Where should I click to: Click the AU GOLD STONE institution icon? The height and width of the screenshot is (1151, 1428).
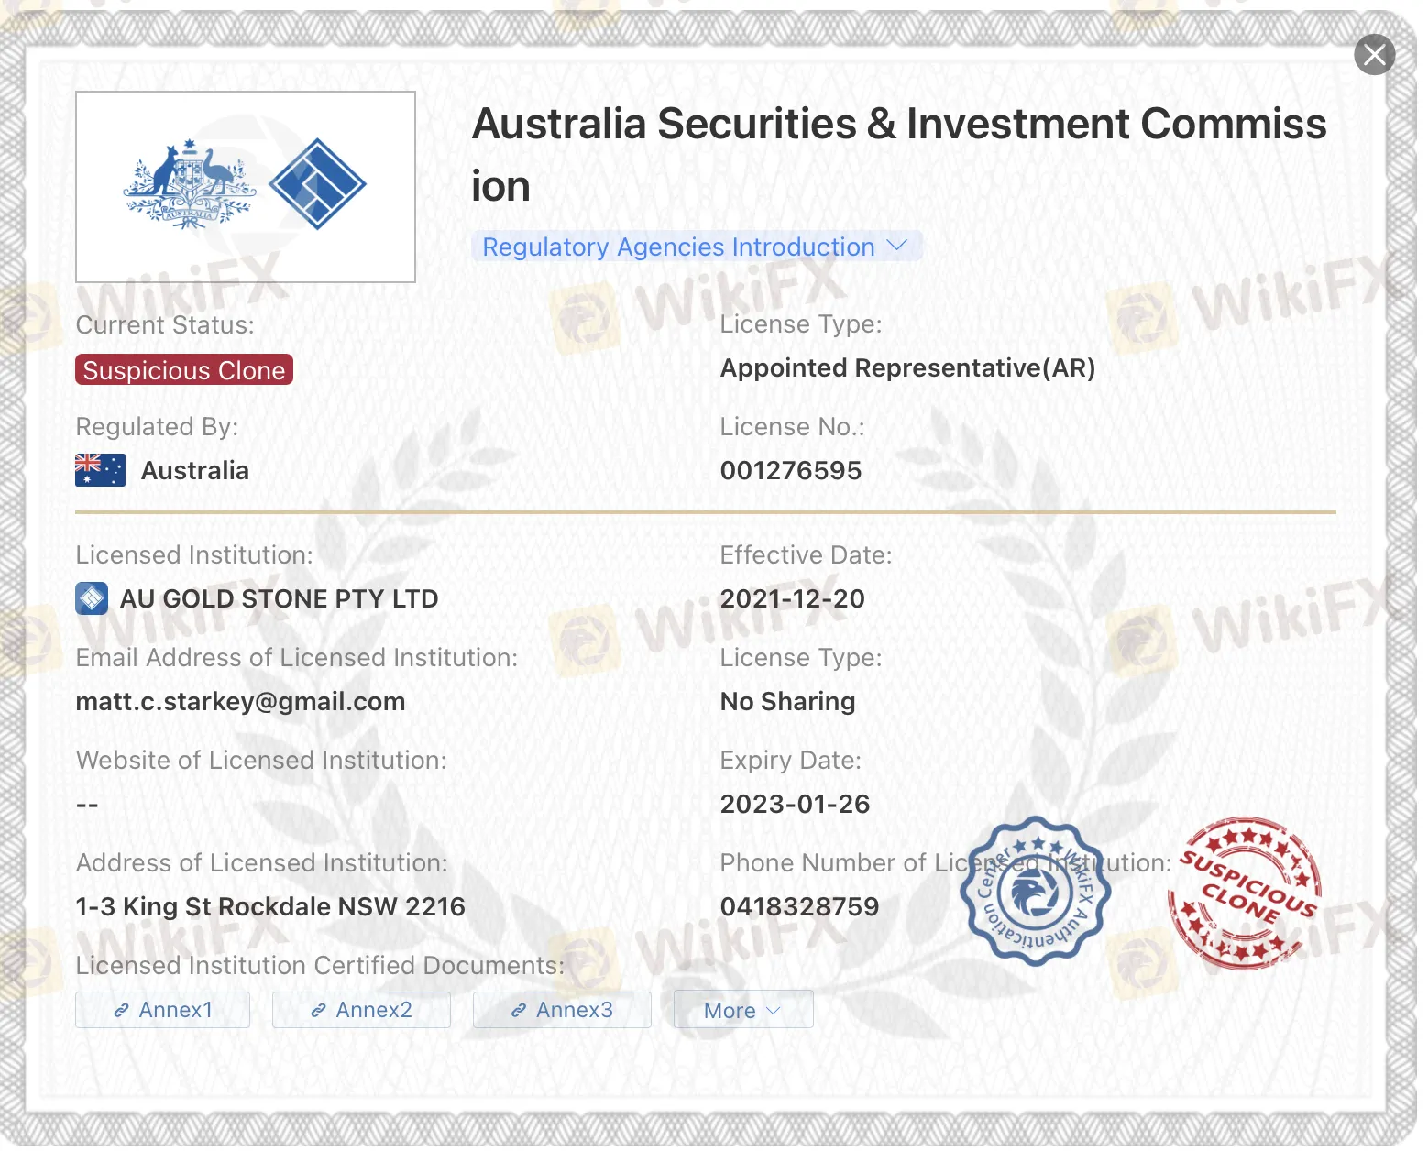(x=92, y=599)
